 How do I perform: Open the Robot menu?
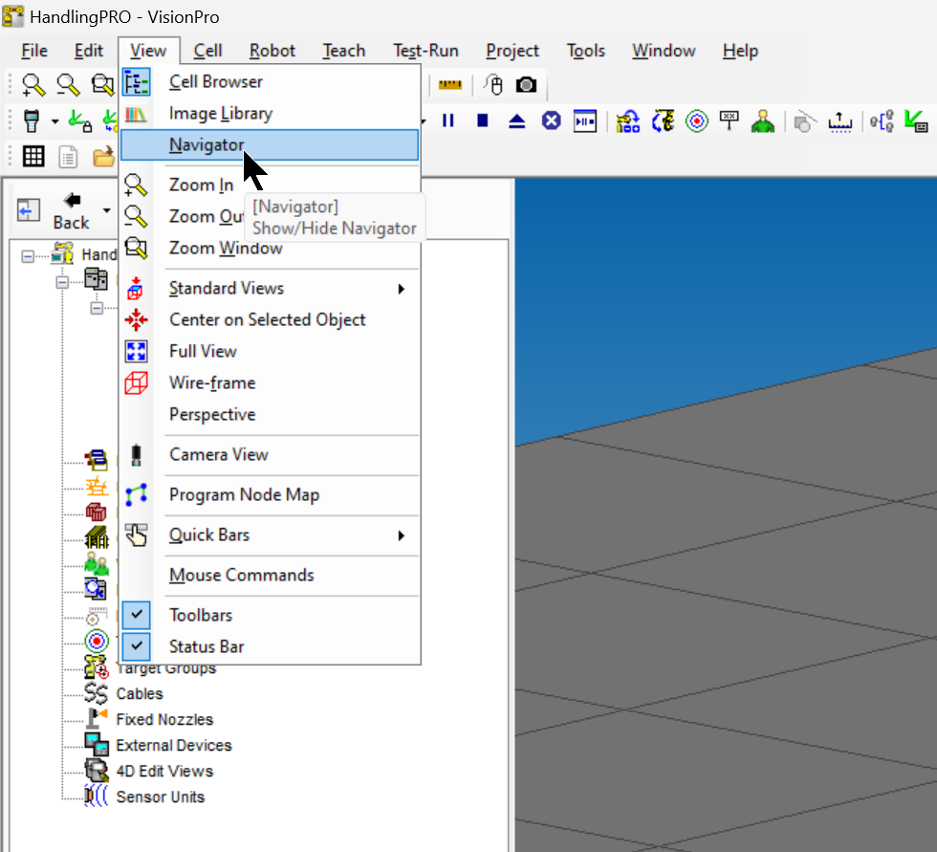(x=272, y=52)
